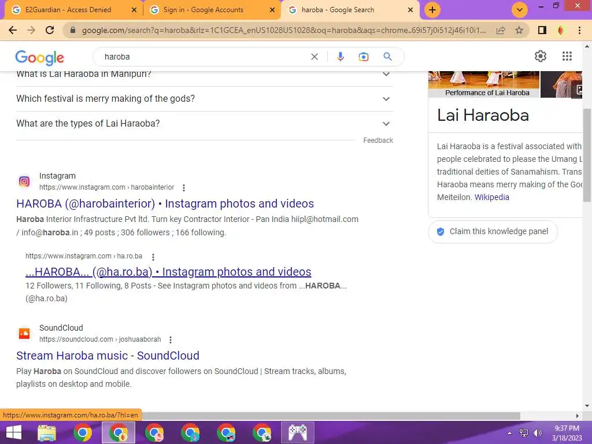Open options for ha.ro.ba result
The image size is (592, 444).
click(x=153, y=257)
